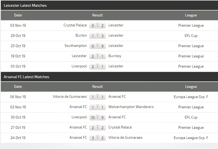This screenshot has width=218, height=149.
Task: Click the Leicester Latest Matches section header
Action: 25,5
